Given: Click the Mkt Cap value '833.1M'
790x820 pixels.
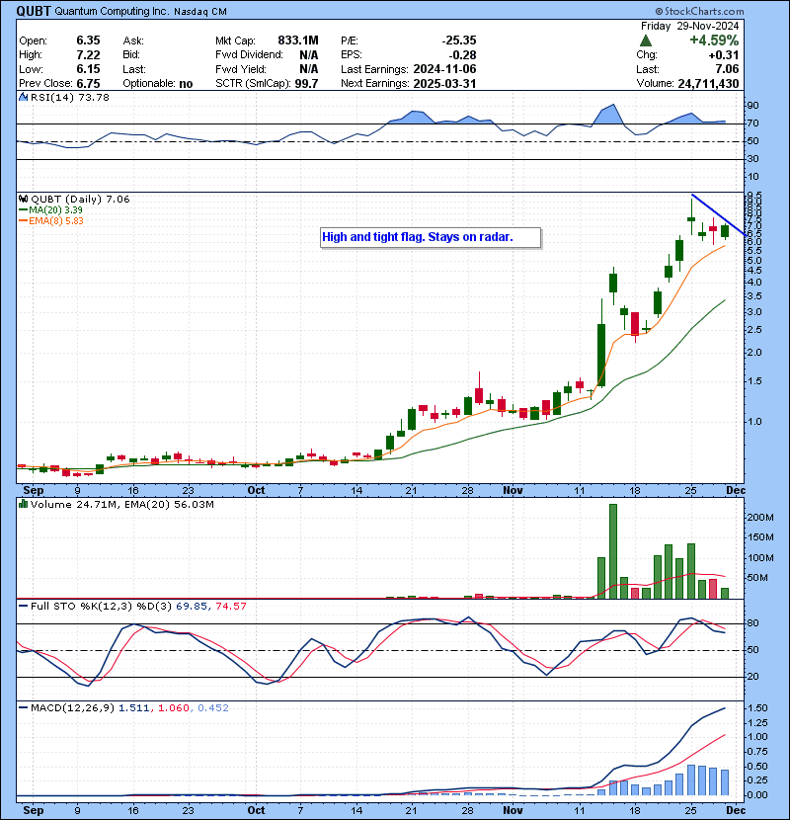Looking at the screenshot, I should point(298,41).
